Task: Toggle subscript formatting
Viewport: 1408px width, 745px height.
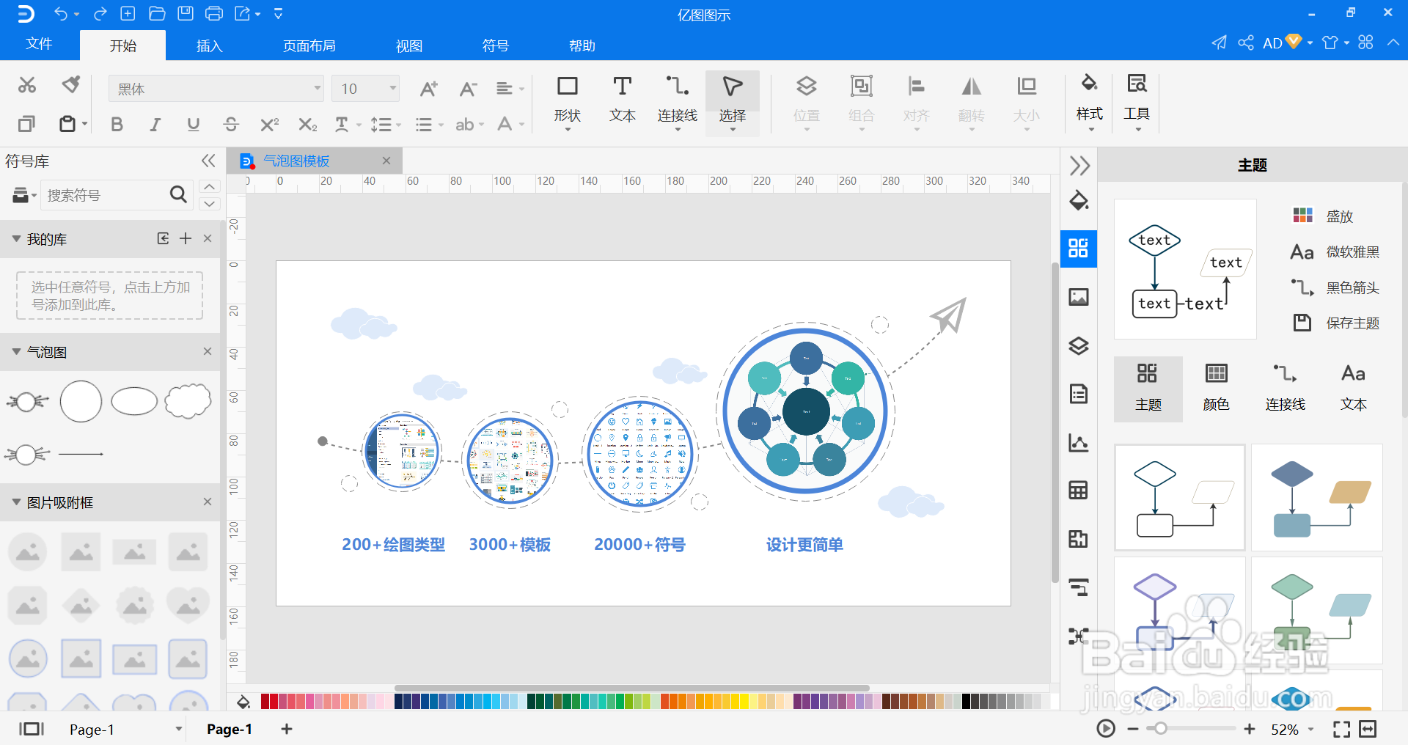Action: (307, 125)
